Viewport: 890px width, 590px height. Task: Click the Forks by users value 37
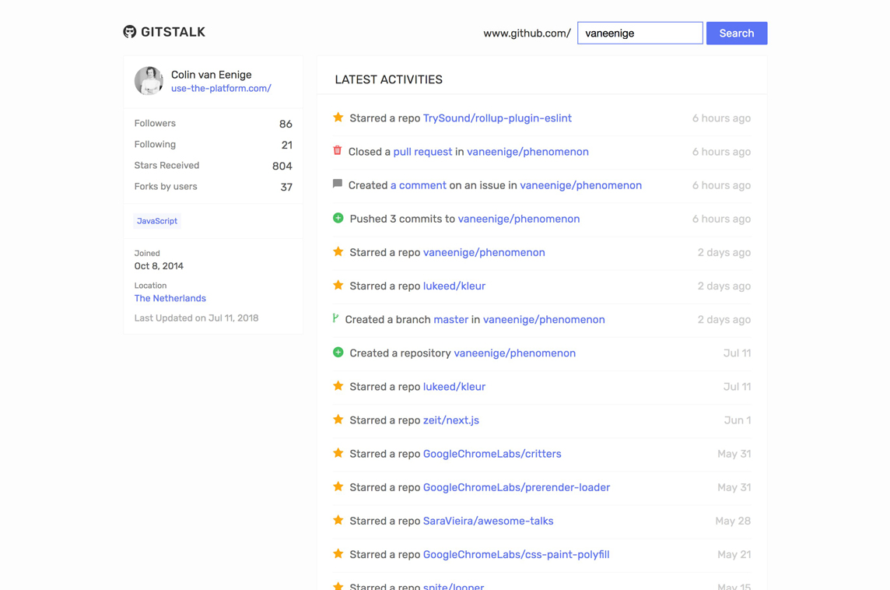[286, 187]
